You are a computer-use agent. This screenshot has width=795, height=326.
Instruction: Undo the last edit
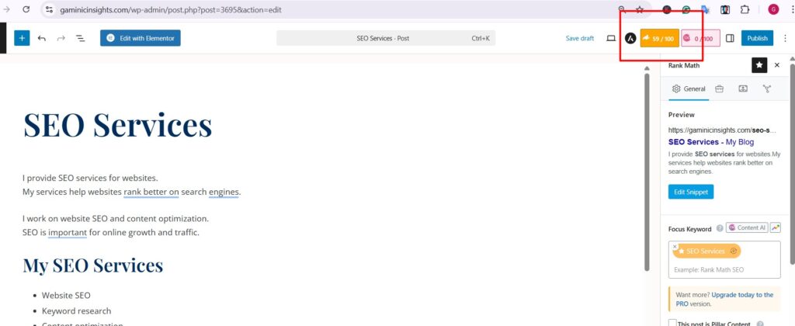tap(42, 38)
